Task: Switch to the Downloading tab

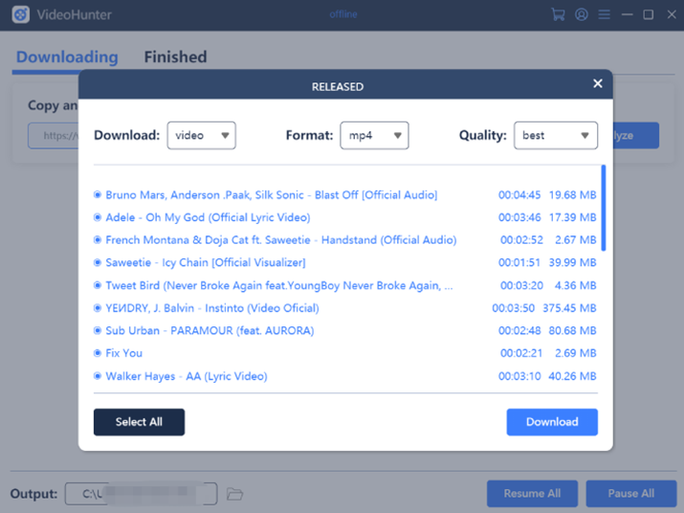Action: tap(67, 56)
